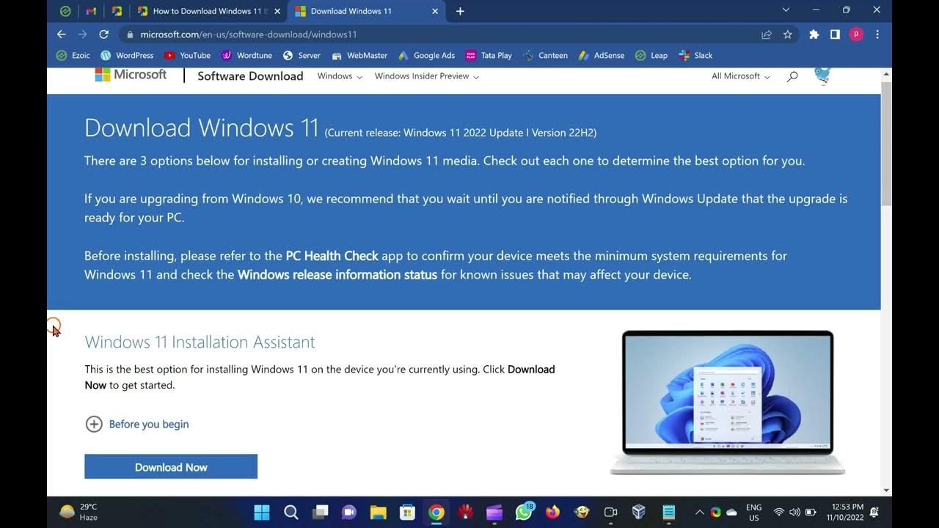Expand the All Microsoft dropdown
939x528 pixels.
[x=741, y=76]
